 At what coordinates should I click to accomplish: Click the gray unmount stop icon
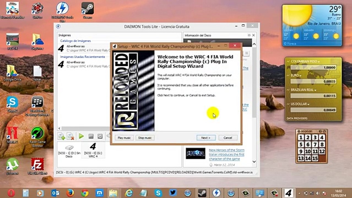pyautogui.click(x=91, y=136)
